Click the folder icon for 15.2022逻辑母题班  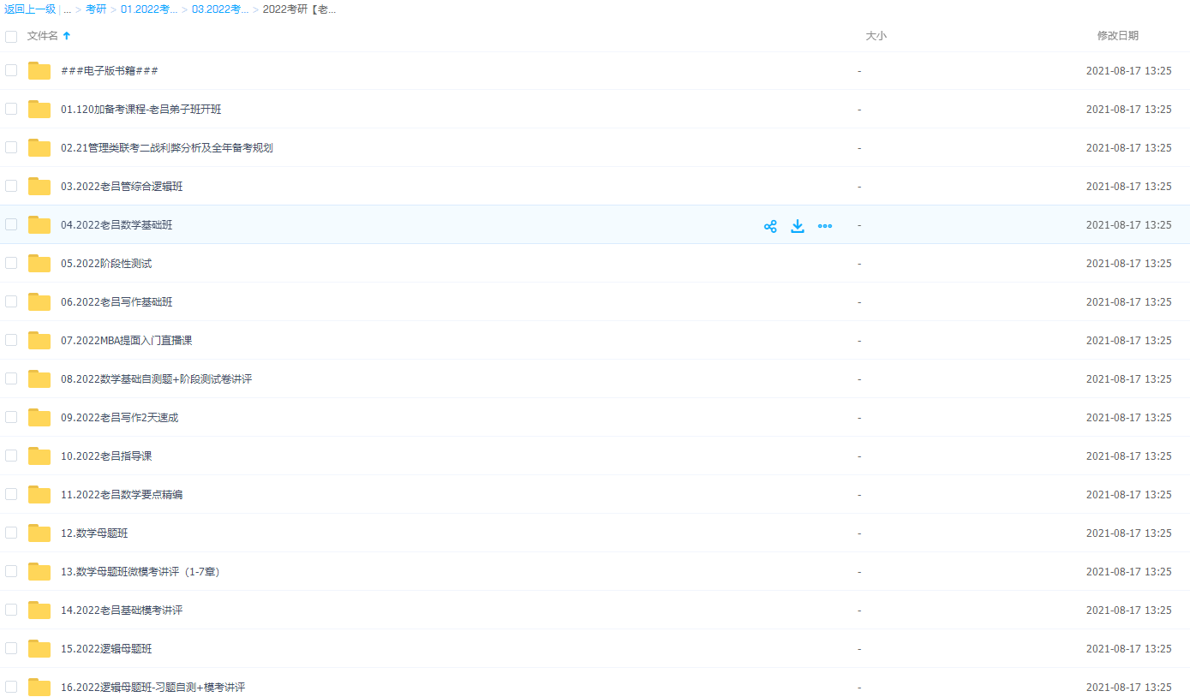coord(39,649)
